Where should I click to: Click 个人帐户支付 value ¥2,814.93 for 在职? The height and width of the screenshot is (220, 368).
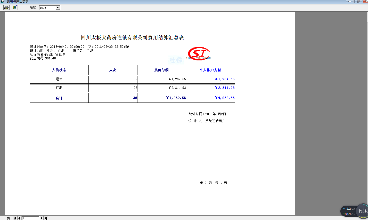coord(225,88)
